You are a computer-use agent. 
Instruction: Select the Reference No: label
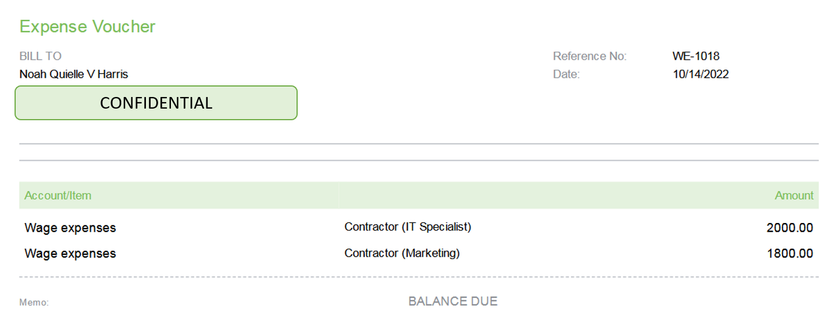coord(590,56)
